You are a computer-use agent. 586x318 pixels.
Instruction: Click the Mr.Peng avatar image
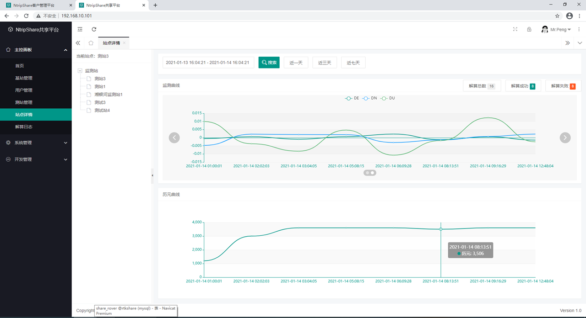(545, 29)
